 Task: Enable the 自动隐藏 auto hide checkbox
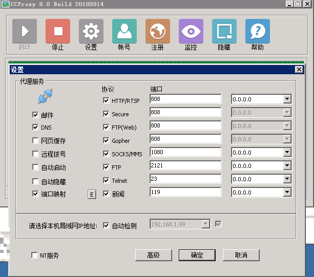[x=35, y=182]
